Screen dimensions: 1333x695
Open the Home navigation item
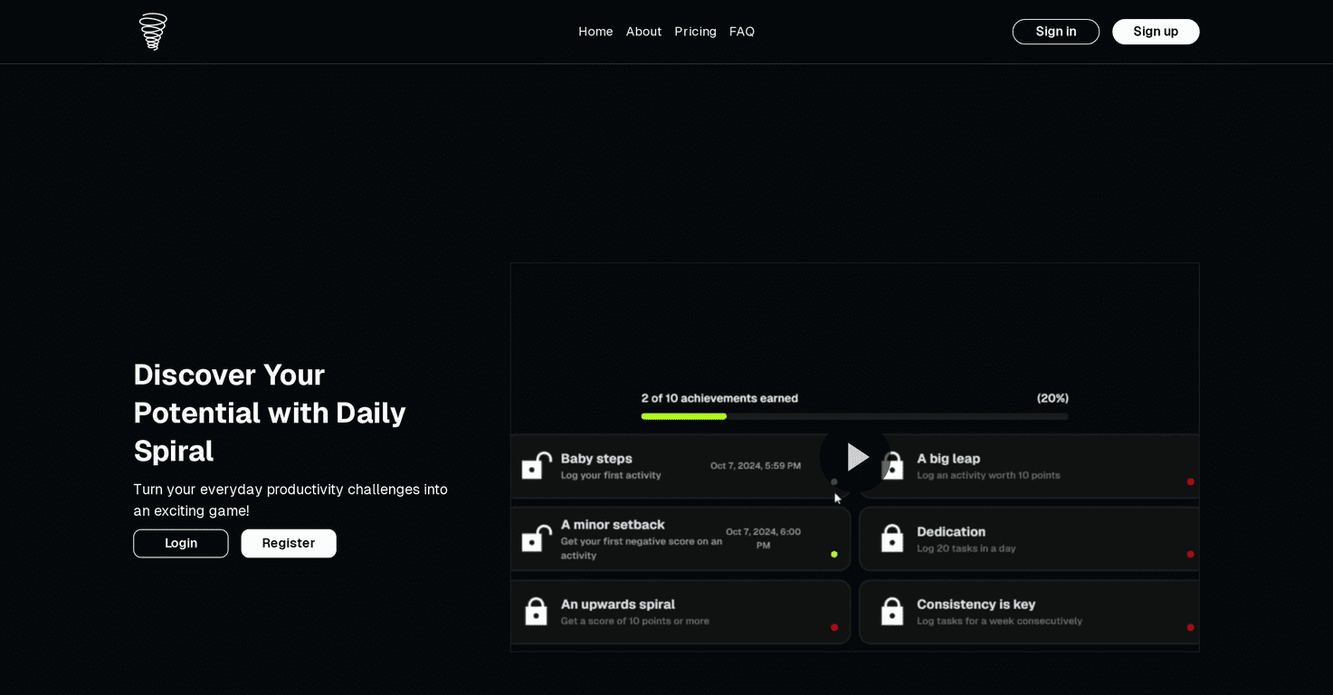595,31
